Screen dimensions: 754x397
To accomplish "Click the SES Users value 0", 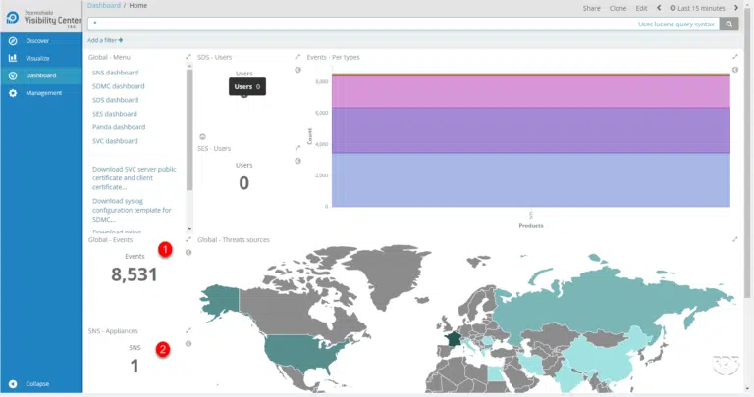I will click(x=244, y=183).
